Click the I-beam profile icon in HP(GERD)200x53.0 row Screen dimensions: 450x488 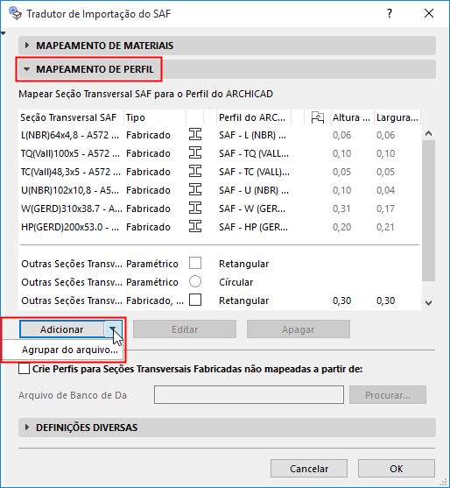click(x=195, y=227)
